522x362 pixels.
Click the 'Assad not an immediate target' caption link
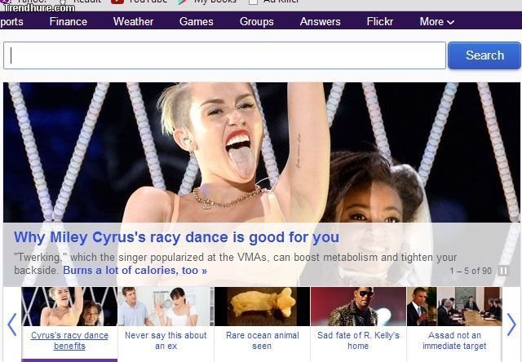point(453,341)
